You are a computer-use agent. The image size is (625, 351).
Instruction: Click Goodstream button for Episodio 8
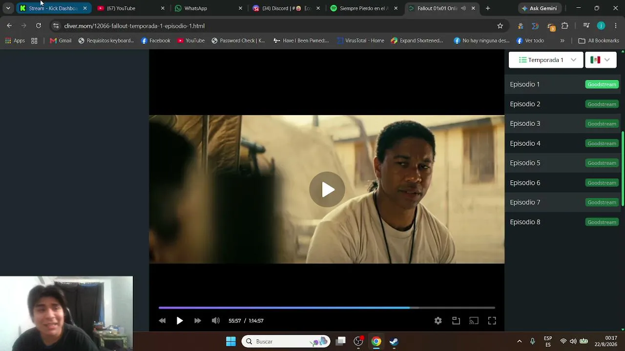coord(602,222)
